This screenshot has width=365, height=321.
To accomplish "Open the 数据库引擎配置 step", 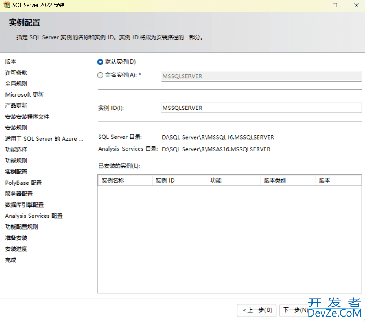I will (25, 205).
